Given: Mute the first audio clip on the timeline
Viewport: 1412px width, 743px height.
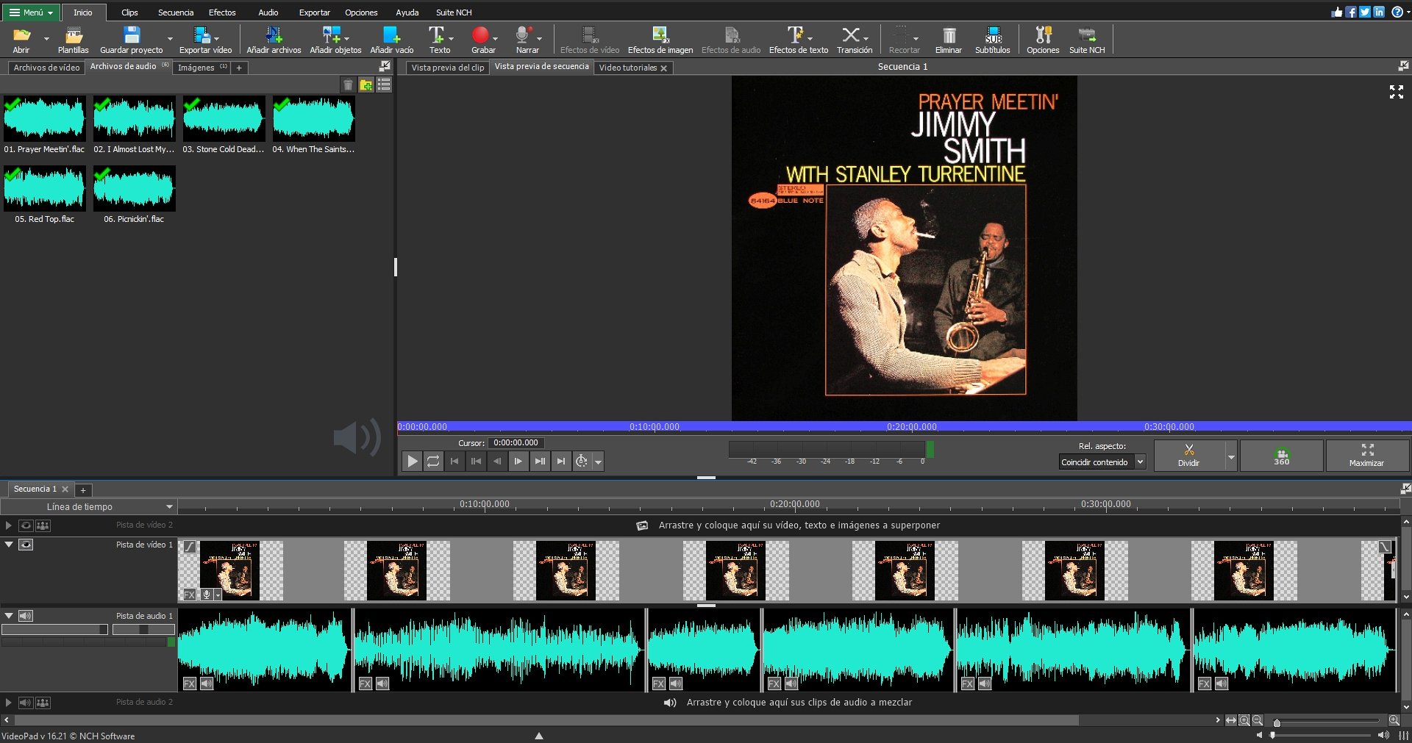Looking at the screenshot, I should (207, 683).
